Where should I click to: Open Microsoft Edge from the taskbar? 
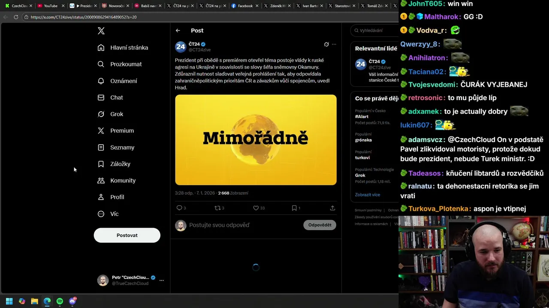(47, 301)
